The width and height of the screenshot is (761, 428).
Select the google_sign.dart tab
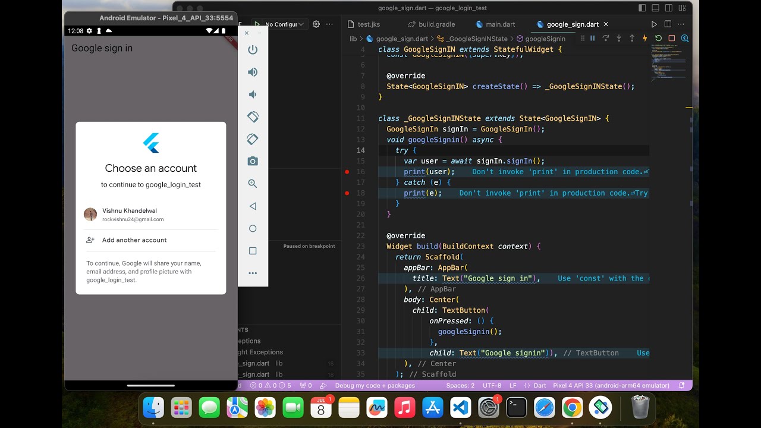[568, 24]
